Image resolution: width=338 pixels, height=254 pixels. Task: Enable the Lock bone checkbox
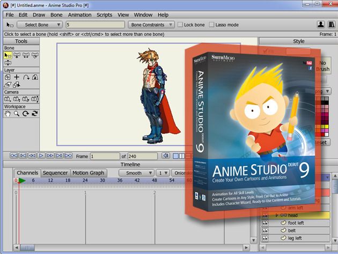(180, 25)
